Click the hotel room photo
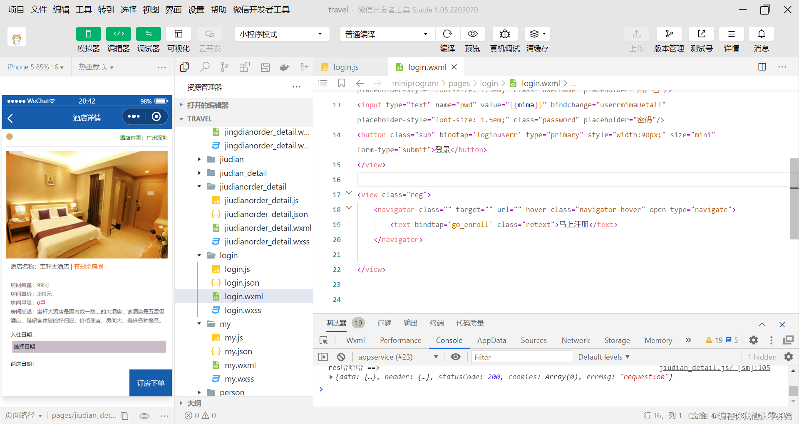Image resolution: width=799 pixels, height=424 pixels. coord(87,205)
